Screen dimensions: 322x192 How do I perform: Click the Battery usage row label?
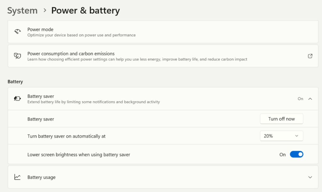coord(42,177)
